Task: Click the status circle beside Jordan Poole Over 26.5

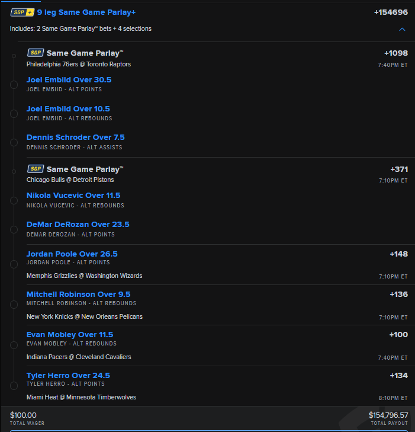Action: 14,264
